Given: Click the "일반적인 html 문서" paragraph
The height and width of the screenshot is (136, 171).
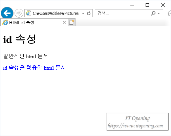Looking at the screenshot, I should tap(25, 56).
